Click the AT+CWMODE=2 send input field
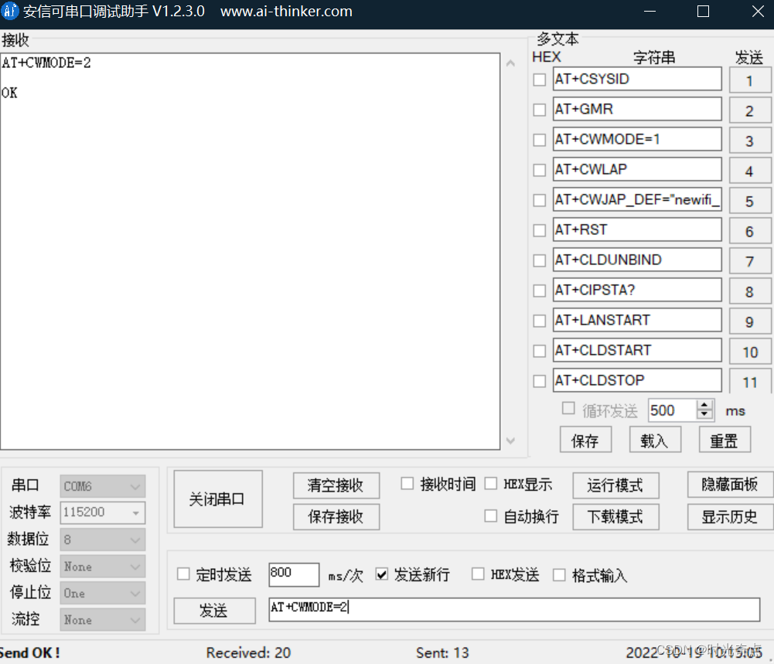The width and height of the screenshot is (774, 664). [514, 609]
